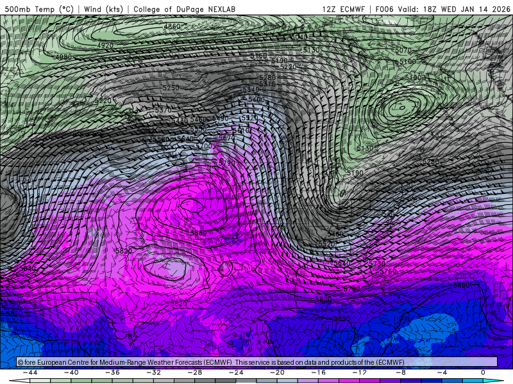Click the 4860 height contour label
Viewport: 513px width, 384px height.
[172, 26]
